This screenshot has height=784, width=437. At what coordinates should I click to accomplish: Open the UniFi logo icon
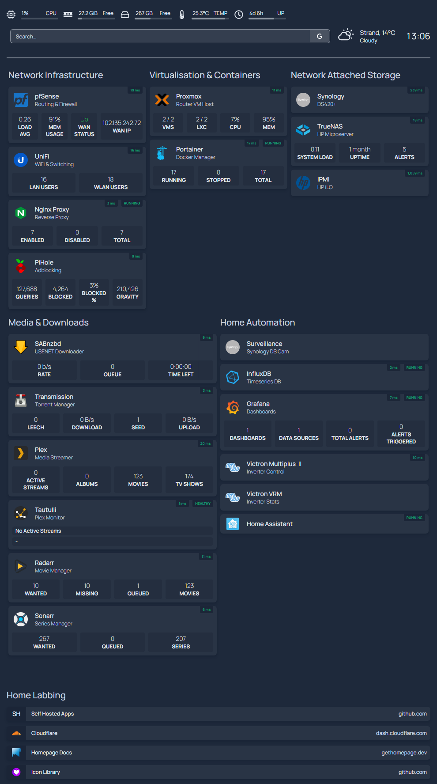[x=21, y=160]
